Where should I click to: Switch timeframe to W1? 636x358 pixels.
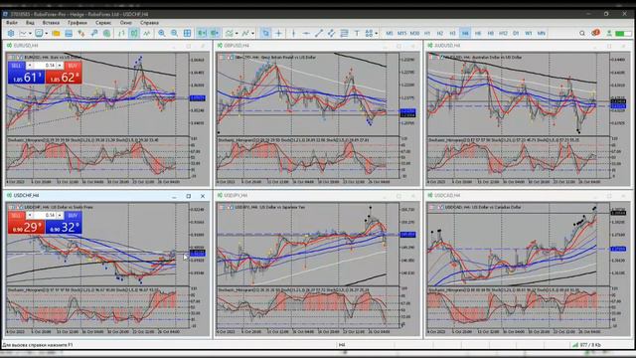[x=529, y=33]
